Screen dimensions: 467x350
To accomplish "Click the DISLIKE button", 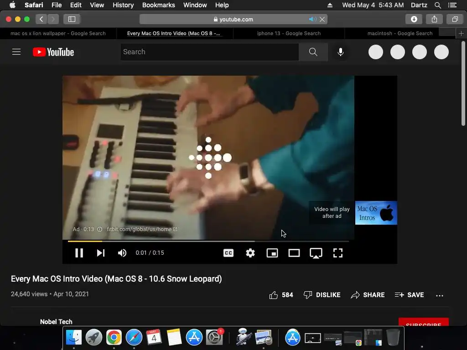I will [322, 295].
